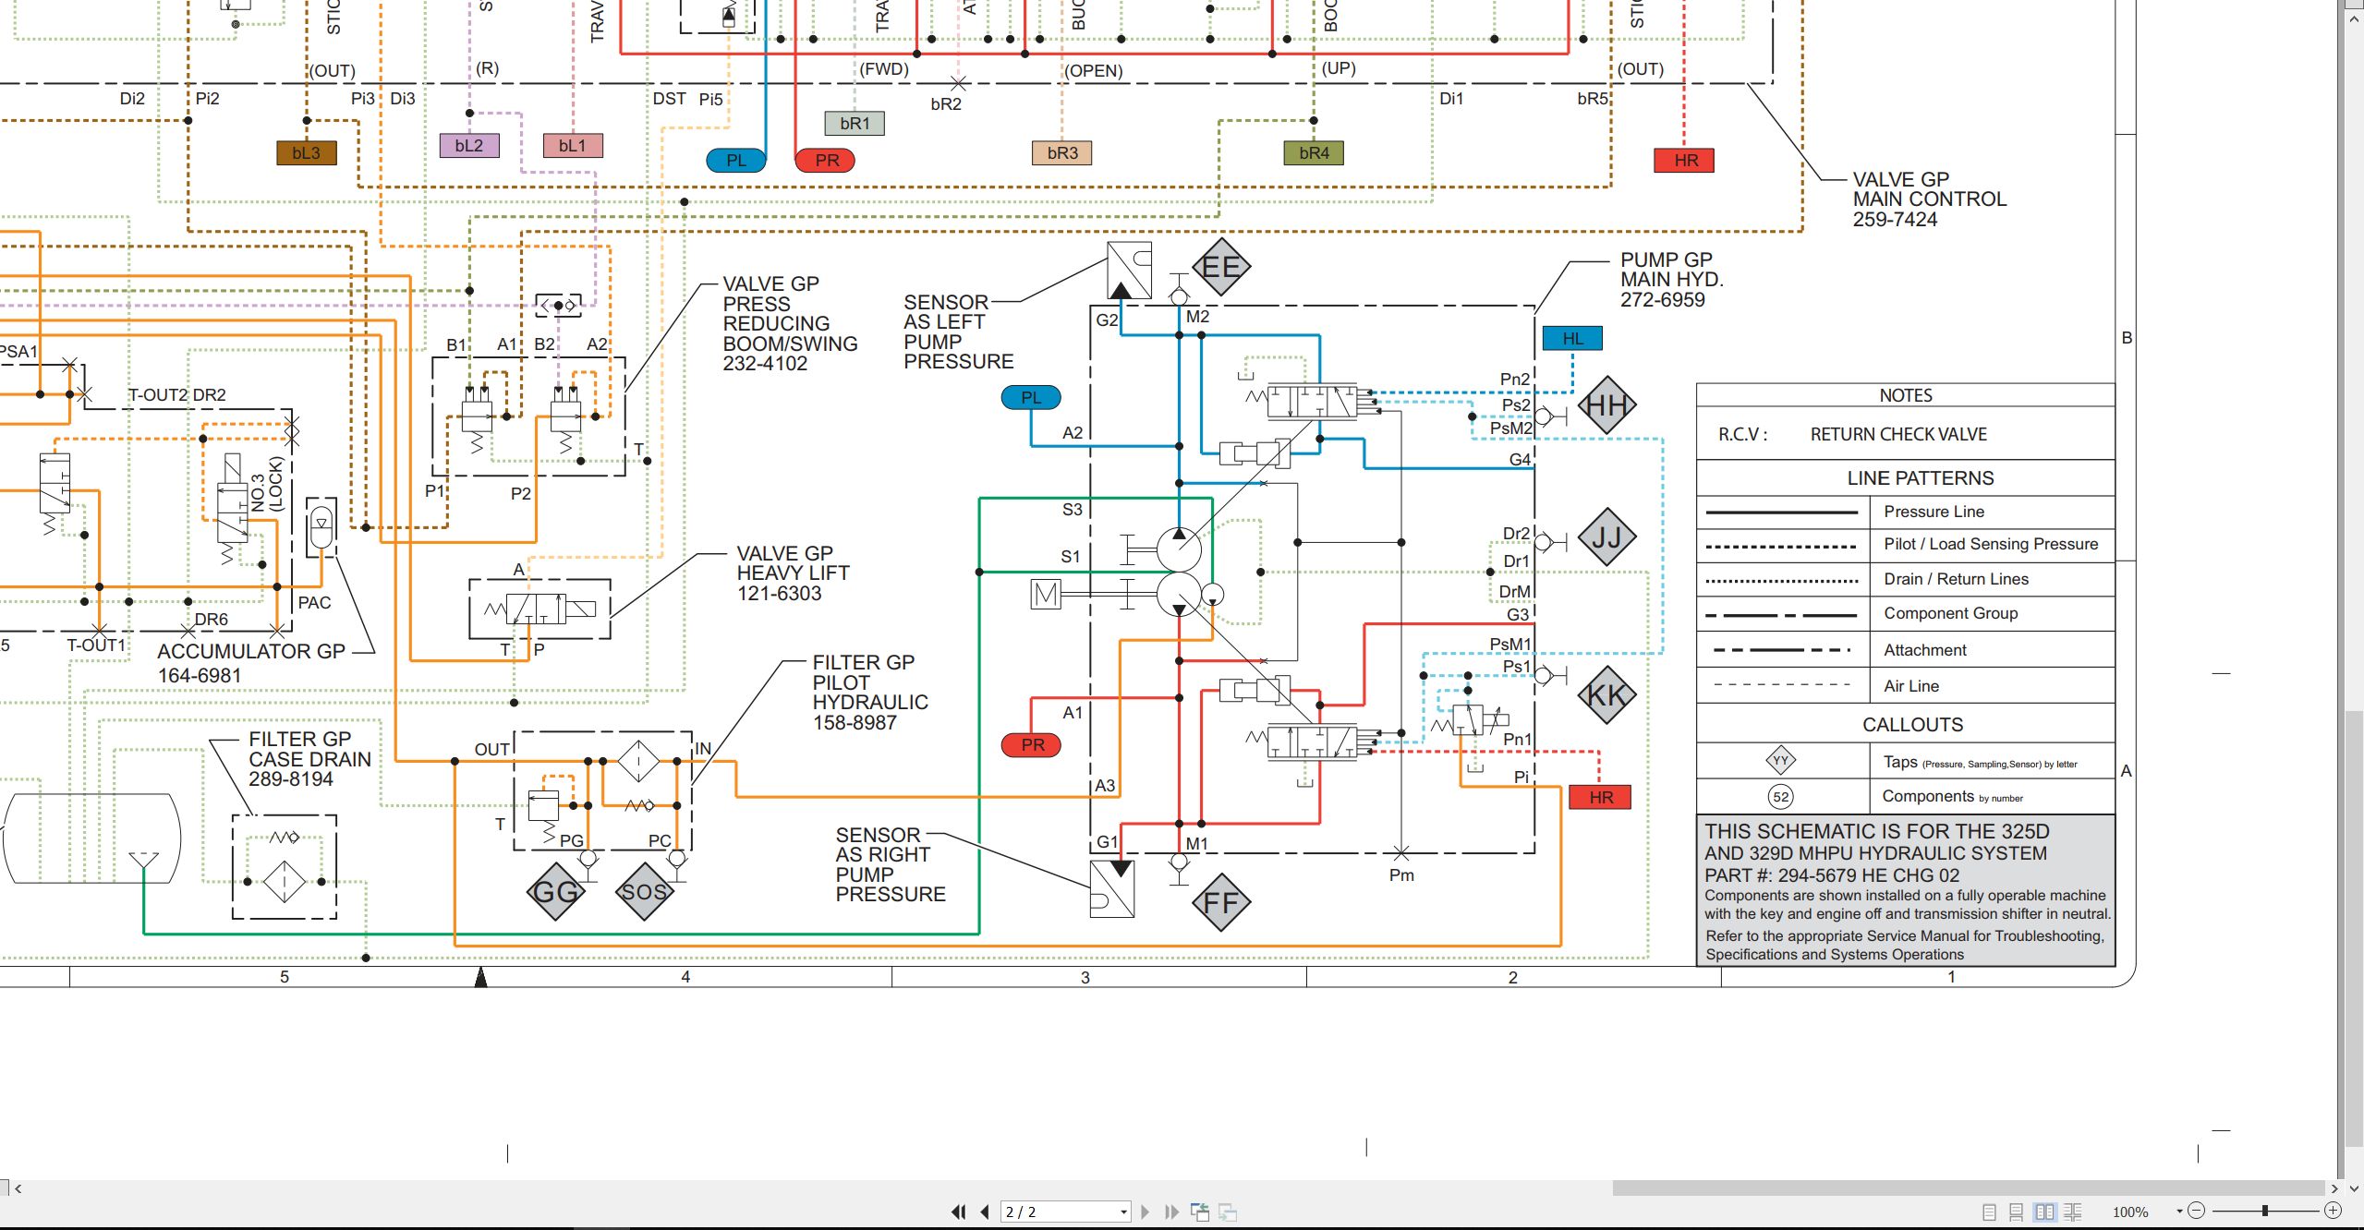Go to the previous page
The image size is (2364, 1230).
pos(985,1212)
